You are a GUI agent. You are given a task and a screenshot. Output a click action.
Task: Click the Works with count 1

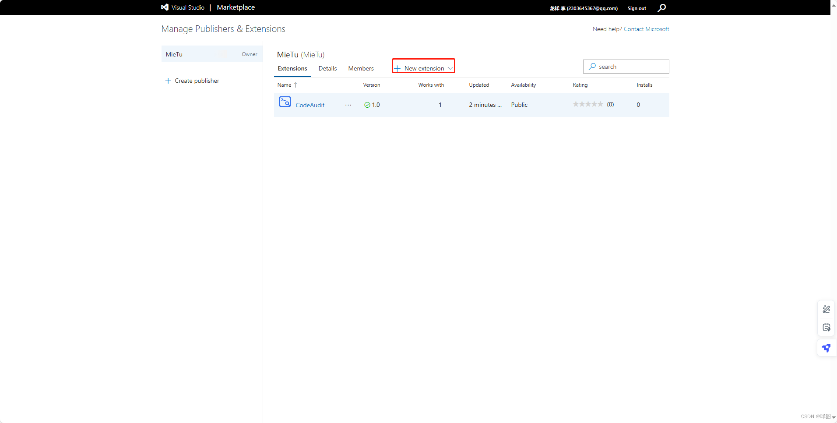[x=440, y=105]
